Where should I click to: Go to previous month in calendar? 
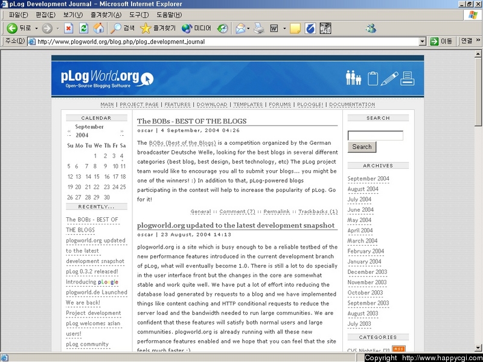click(69, 133)
